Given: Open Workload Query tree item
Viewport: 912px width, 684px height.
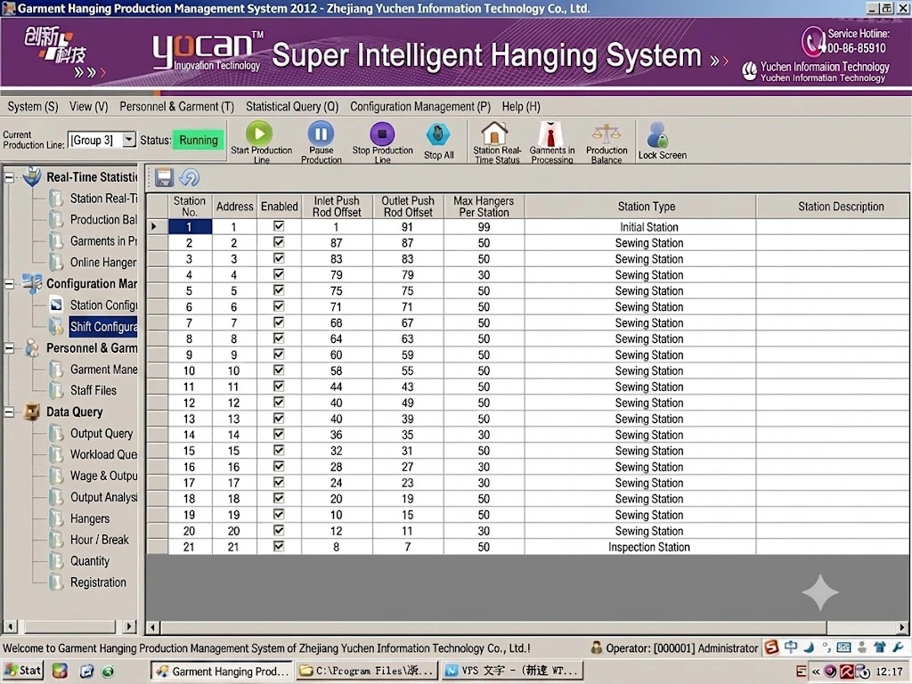Looking at the screenshot, I should click(x=103, y=454).
